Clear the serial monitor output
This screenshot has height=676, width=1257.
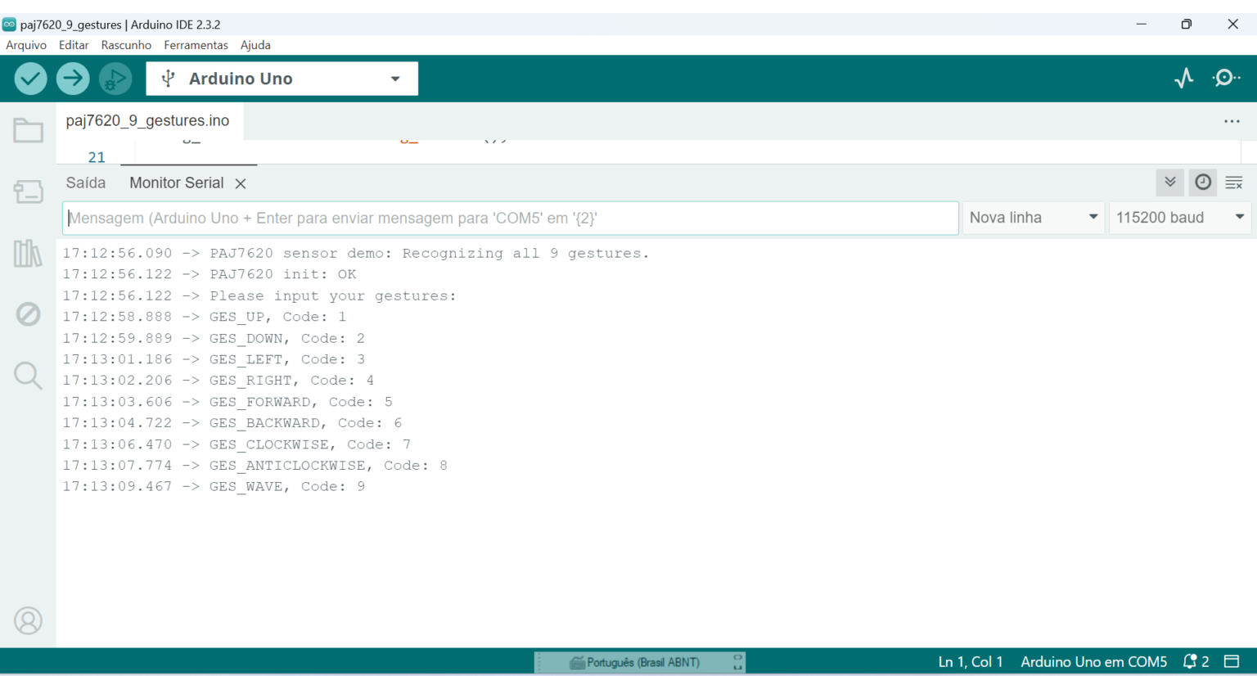1234,183
